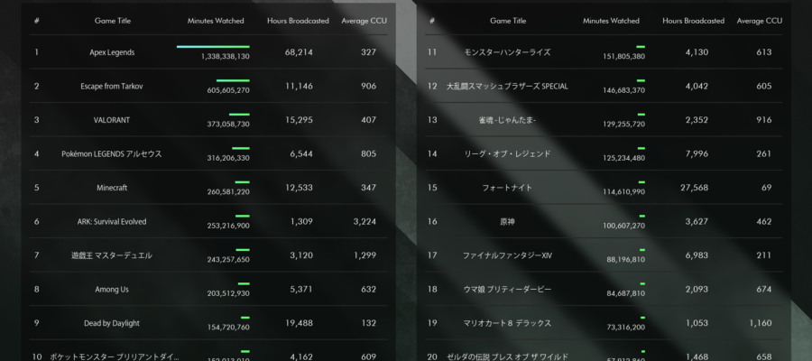The width and height of the screenshot is (812, 361).
Task: Click hours broadcasted value 68,214
Action: [299, 52]
